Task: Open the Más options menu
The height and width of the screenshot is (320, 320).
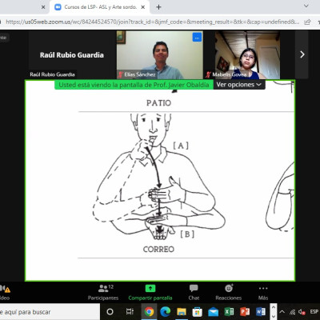Action: click(263, 292)
